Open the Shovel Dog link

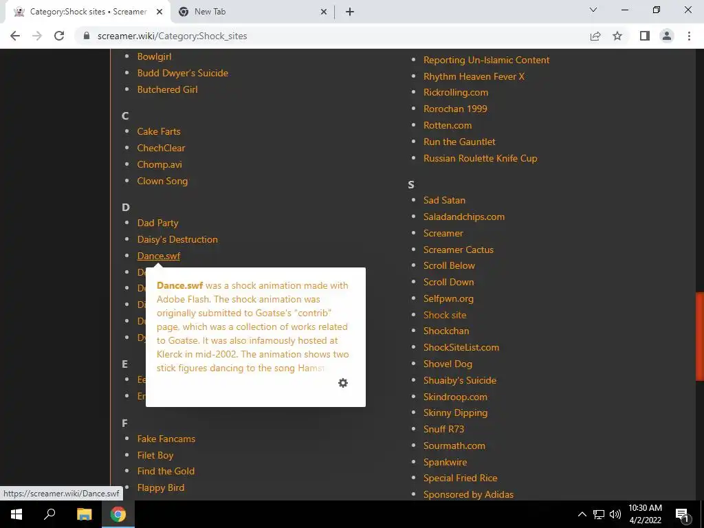[x=448, y=364]
